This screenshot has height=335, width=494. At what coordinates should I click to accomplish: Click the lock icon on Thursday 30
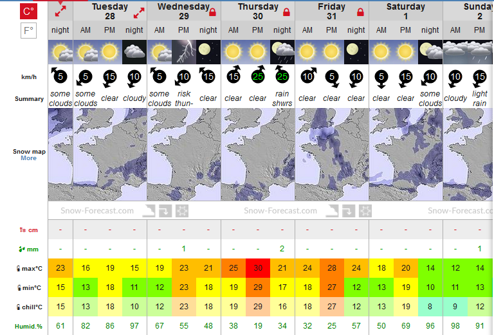286,12
